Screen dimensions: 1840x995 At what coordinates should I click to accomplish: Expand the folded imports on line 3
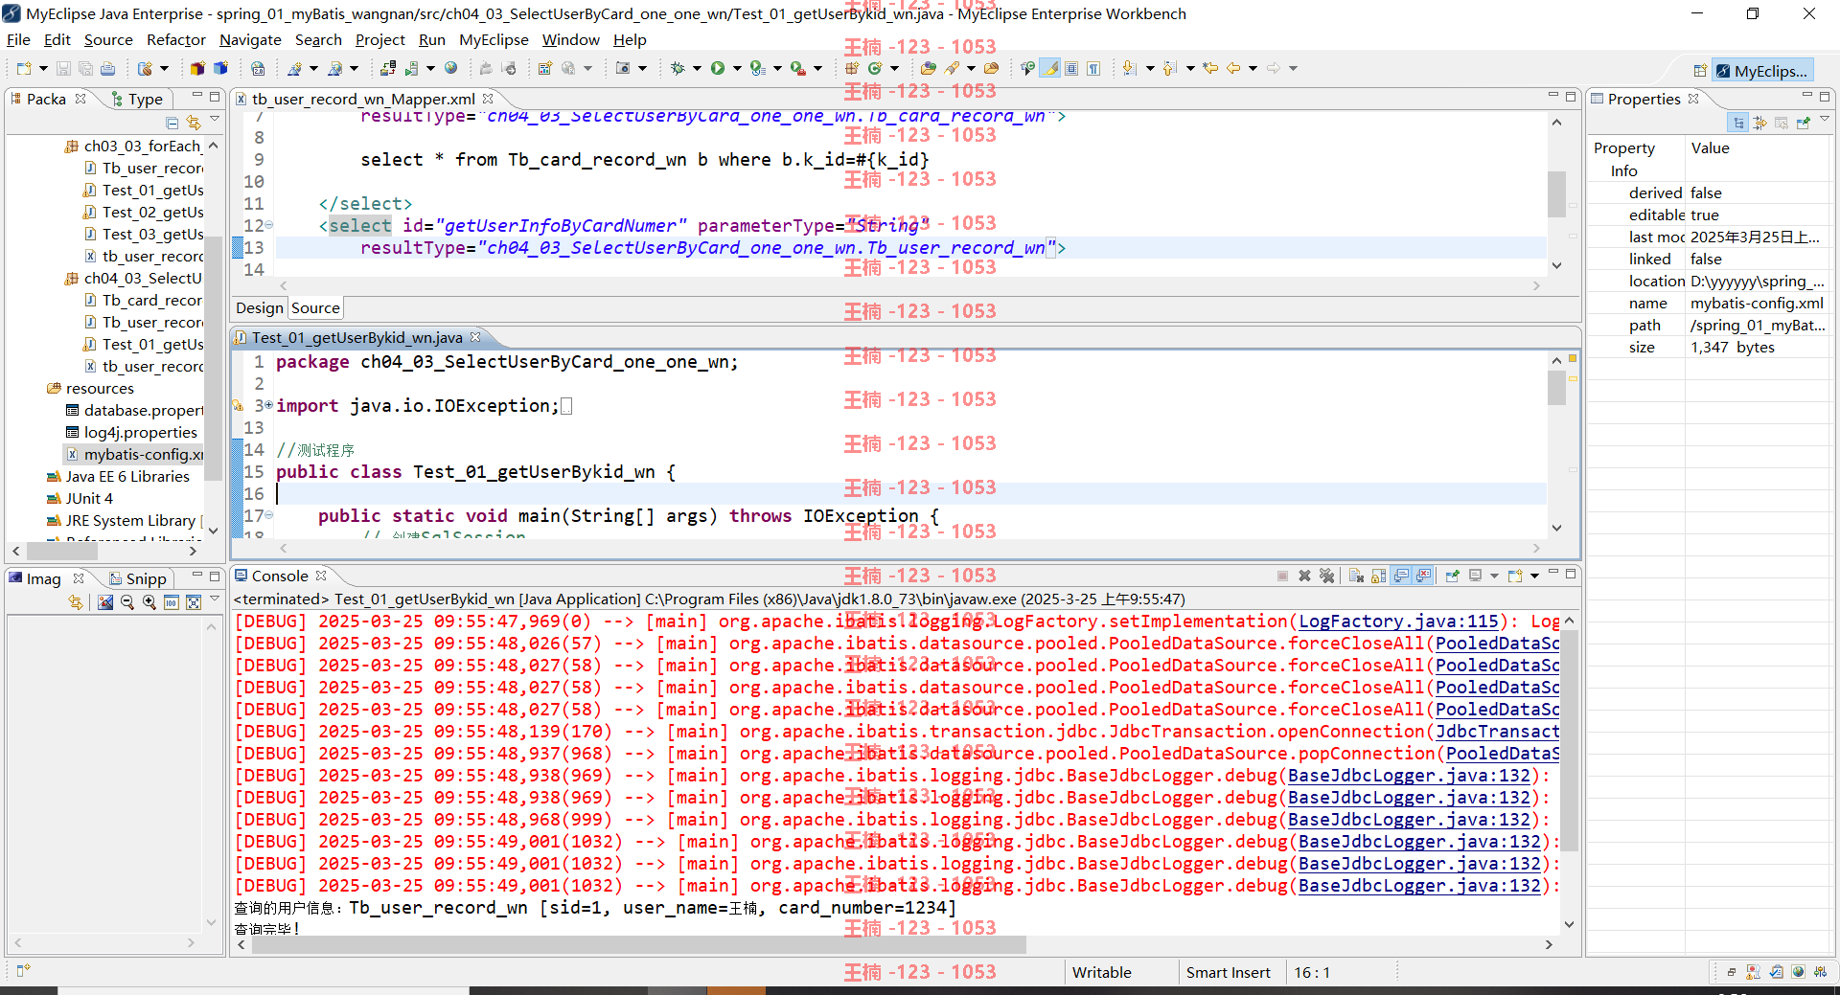pos(268,406)
